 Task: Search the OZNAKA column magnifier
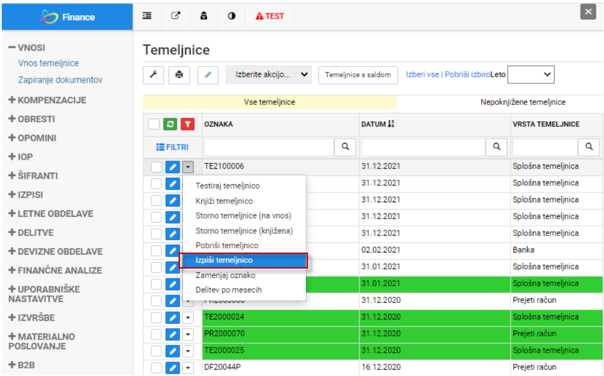(x=345, y=147)
